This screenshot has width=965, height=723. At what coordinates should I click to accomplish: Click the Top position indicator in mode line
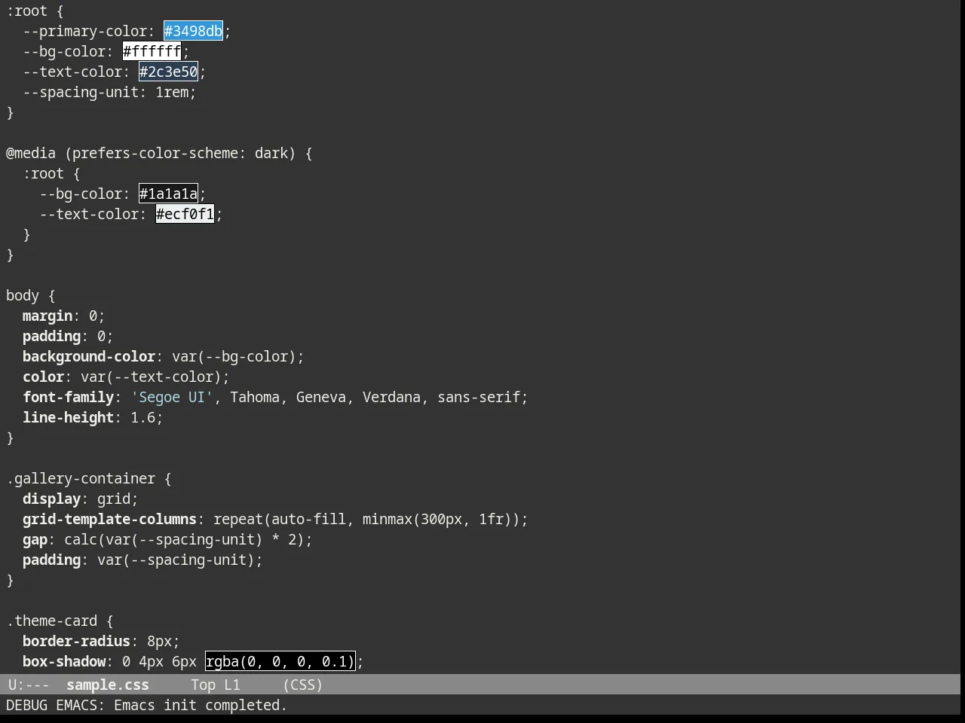tap(203, 685)
